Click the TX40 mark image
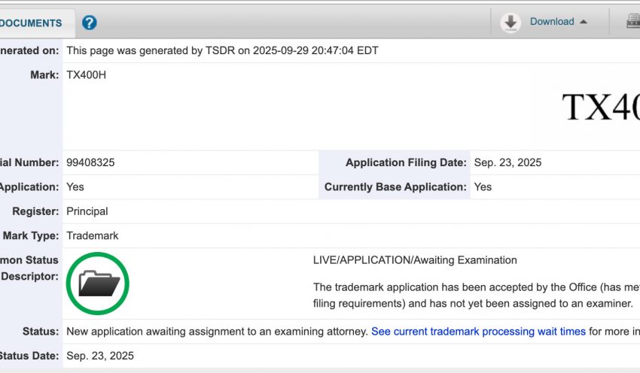Screen dimensions: 640x373 tap(600, 107)
